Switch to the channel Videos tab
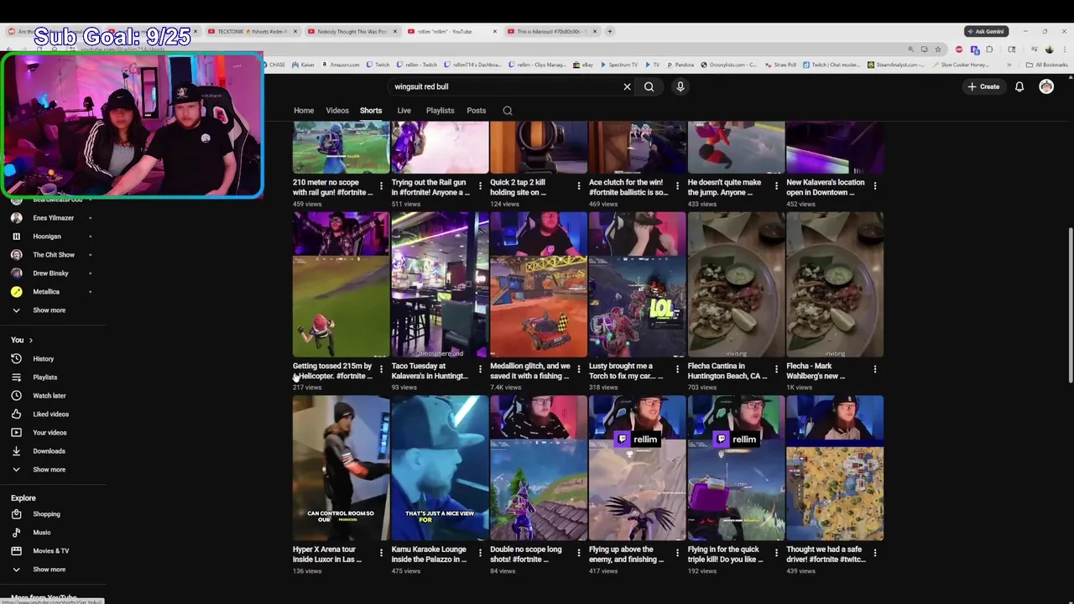This screenshot has width=1074, height=604. point(337,111)
